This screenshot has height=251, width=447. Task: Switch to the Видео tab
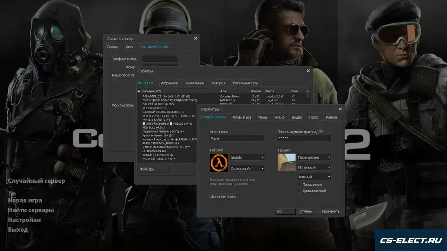pyautogui.click(x=297, y=117)
